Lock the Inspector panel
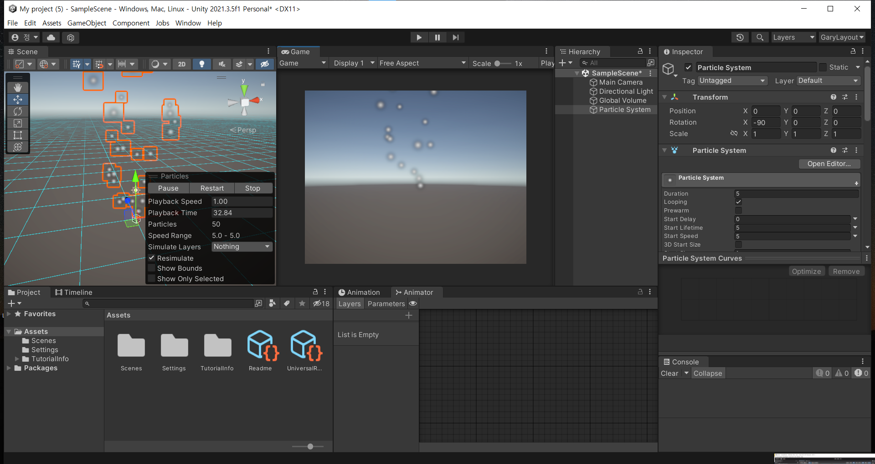 tap(853, 51)
